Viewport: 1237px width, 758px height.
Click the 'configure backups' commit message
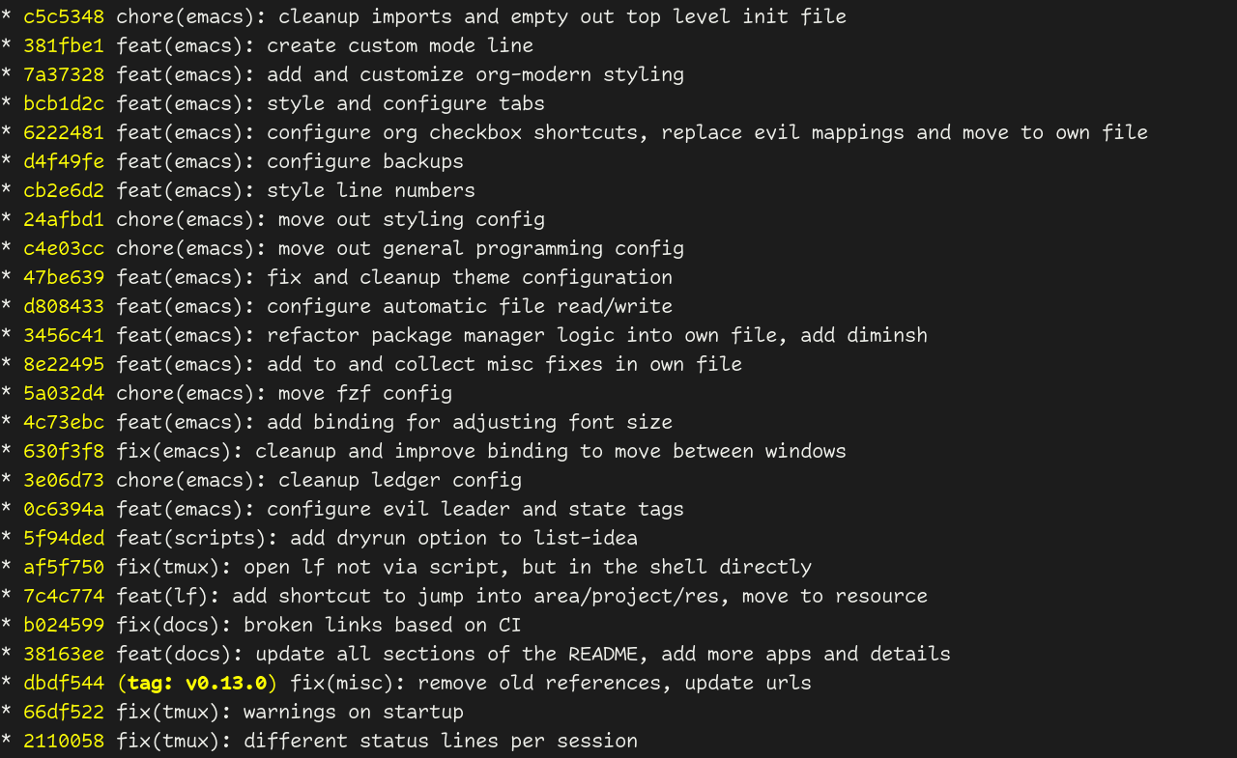[x=365, y=161]
